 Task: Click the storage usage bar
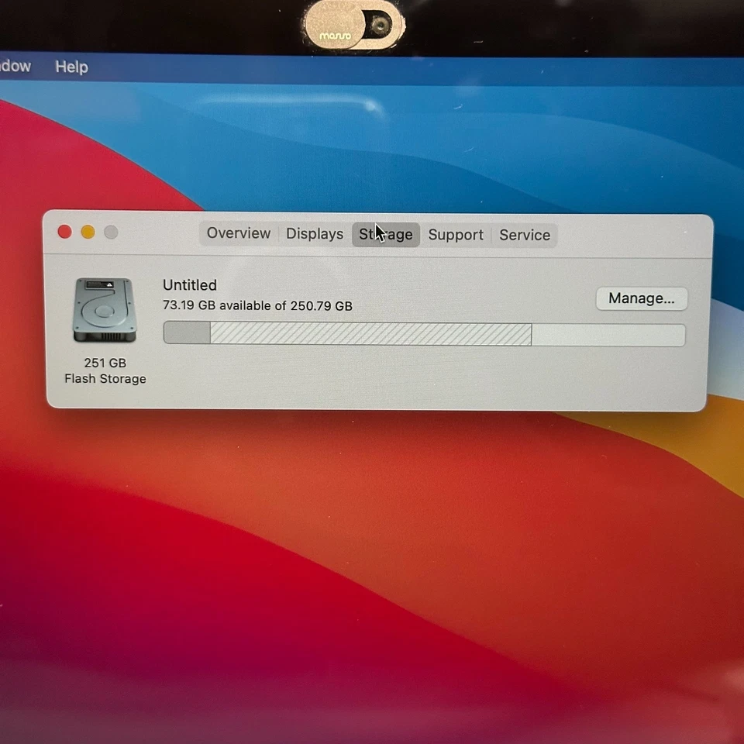423,334
